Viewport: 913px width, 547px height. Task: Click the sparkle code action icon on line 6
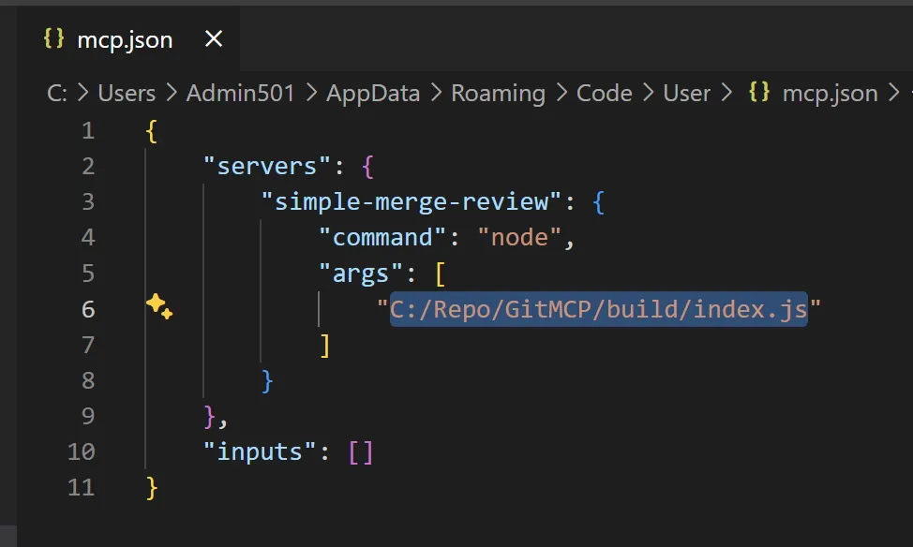point(158,305)
